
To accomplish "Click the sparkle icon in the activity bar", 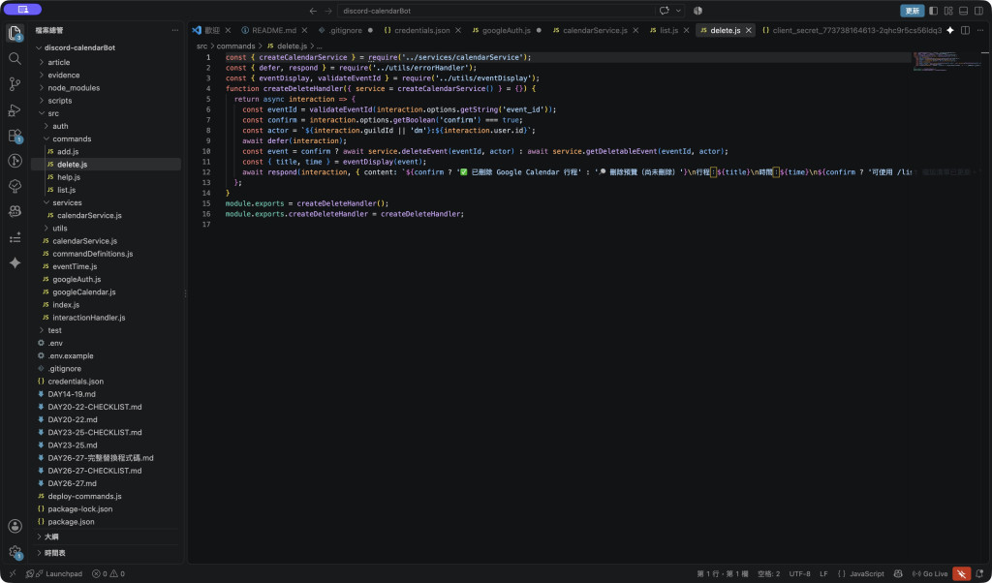I will tap(15, 263).
